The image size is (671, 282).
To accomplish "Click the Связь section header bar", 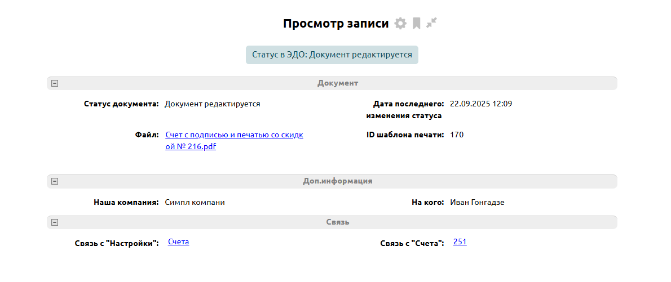I will [337, 222].
